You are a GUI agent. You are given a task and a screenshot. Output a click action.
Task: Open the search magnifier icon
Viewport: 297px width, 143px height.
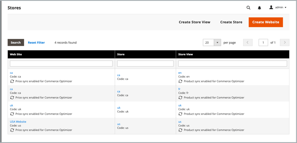tap(248, 8)
